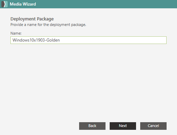Click the blank right side of Name field
Screen dimensions: 177x135
(113, 40)
